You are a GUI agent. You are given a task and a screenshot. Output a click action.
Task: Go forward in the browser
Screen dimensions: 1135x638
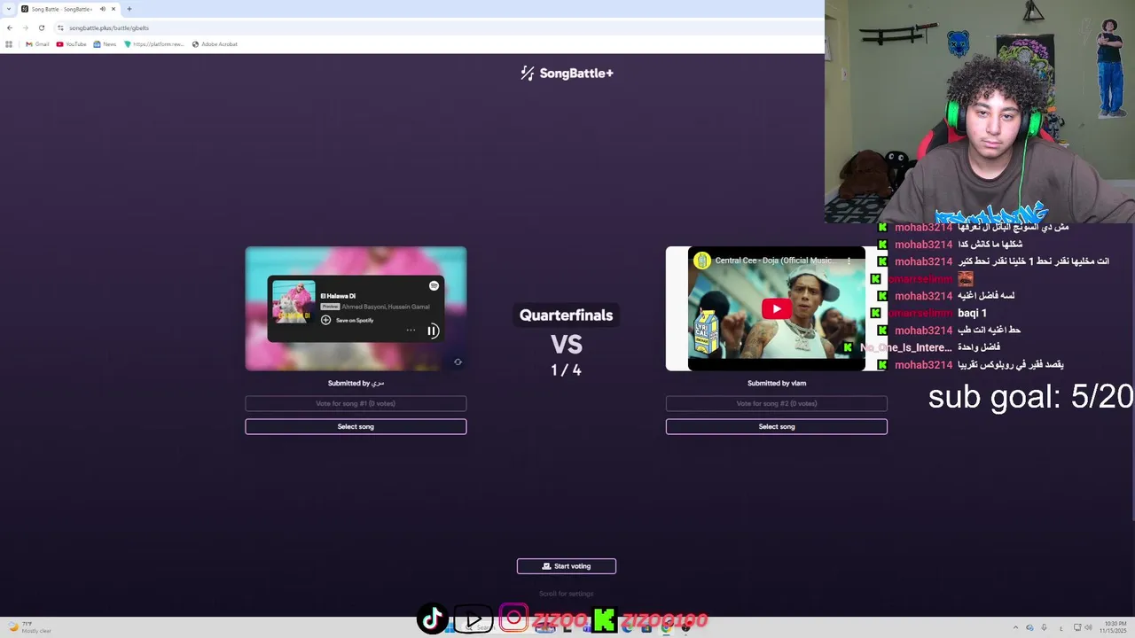tap(25, 27)
